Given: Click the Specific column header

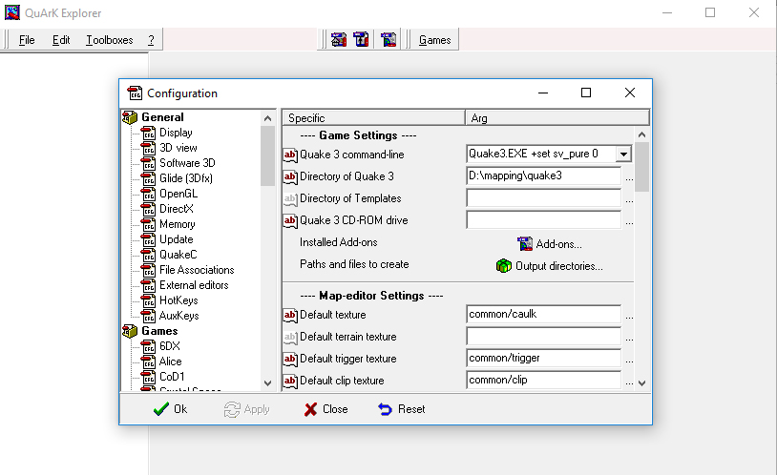Looking at the screenshot, I should 373,118.
